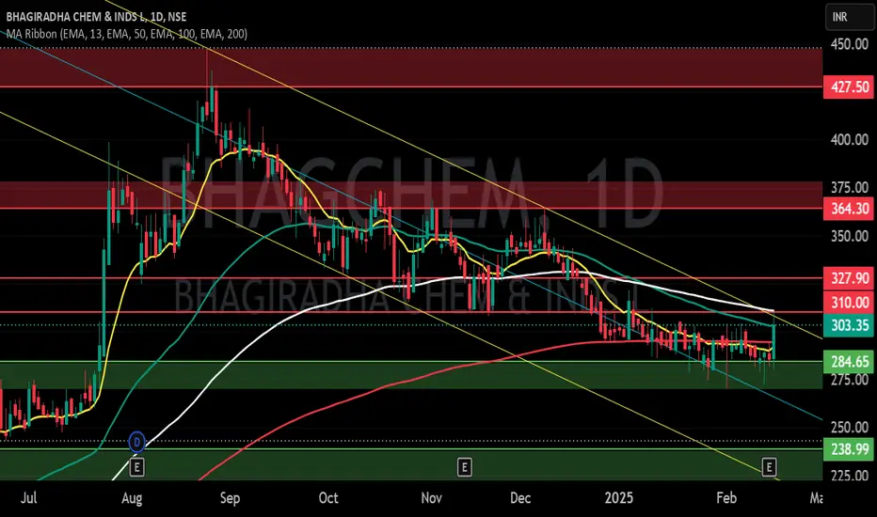Click the Dec label on time axis
The width and height of the screenshot is (877, 517).
(520, 497)
